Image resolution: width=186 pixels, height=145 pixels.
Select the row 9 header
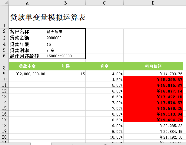click(x=4, y=74)
